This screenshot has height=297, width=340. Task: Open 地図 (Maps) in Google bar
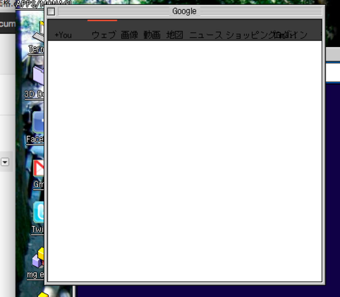pyautogui.click(x=175, y=35)
